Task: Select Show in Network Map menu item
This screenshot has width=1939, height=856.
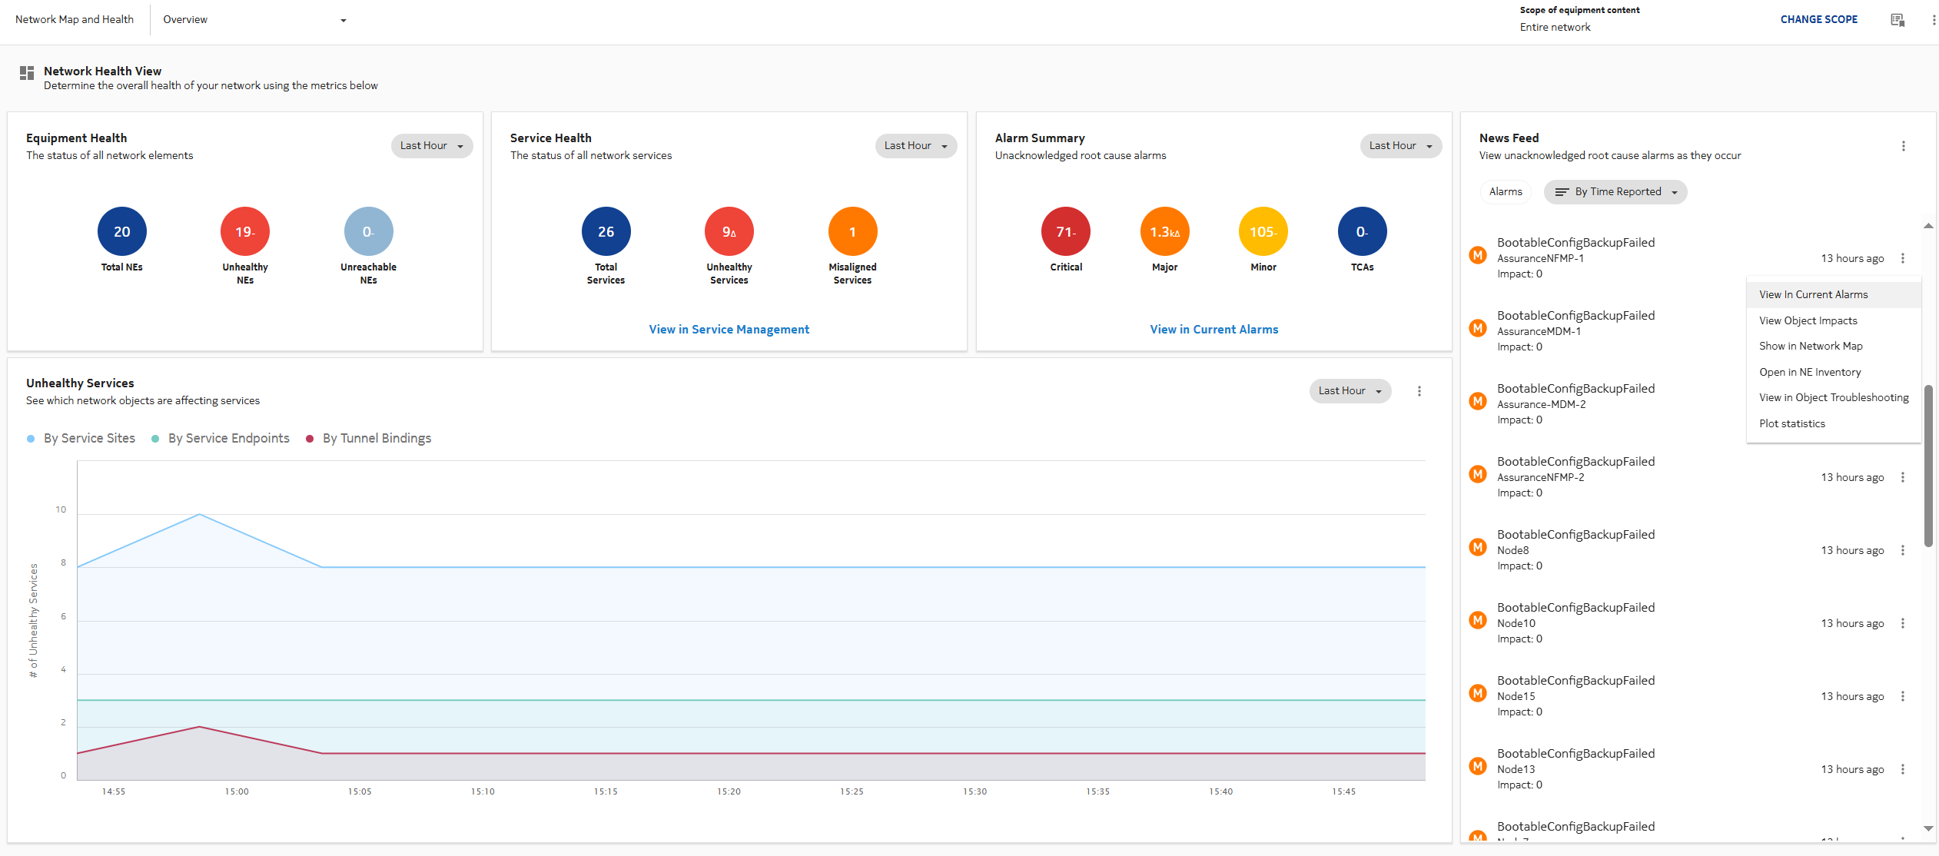Action: 1810,347
